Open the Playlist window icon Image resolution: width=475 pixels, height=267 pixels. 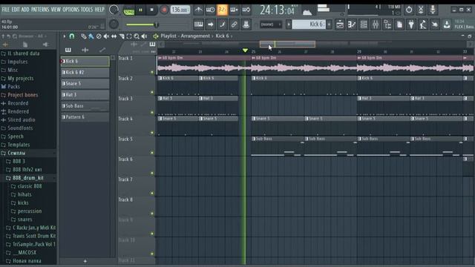coord(340,24)
